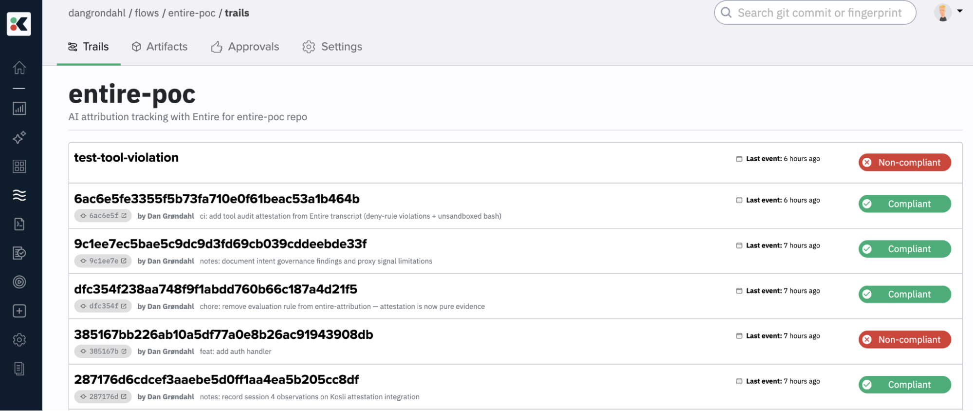Click the Kosli logo in sidebar

tap(19, 24)
